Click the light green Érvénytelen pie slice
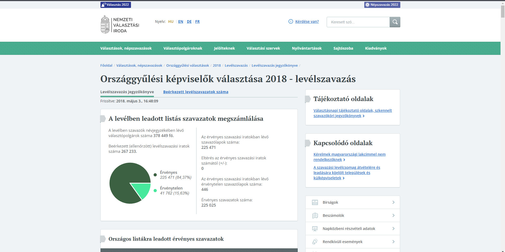Image resolution: width=505 pixels, height=252 pixels. [x=142, y=190]
